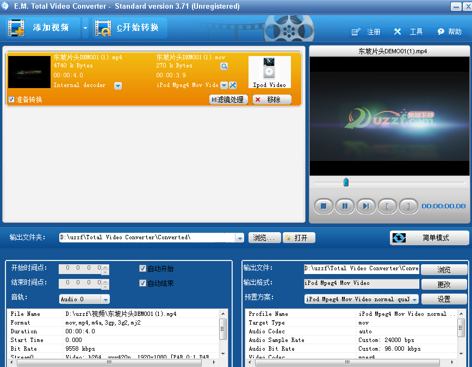Open the Audio 0 track dropdown
The image size is (472, 367).
click(105, 300)
